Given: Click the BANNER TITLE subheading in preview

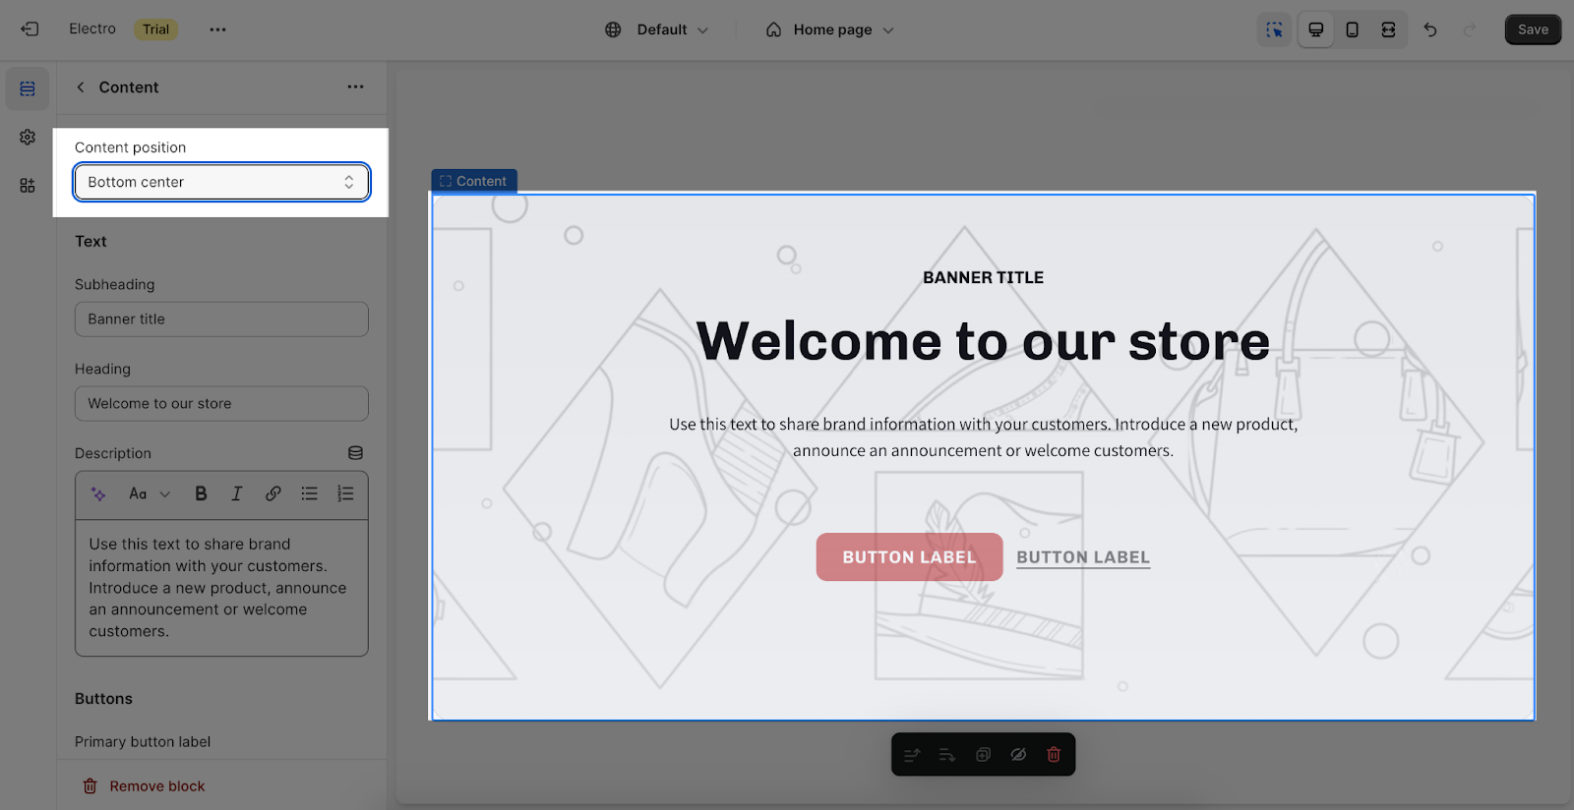Looking at the screenshot, I should [x=983, y=278].
